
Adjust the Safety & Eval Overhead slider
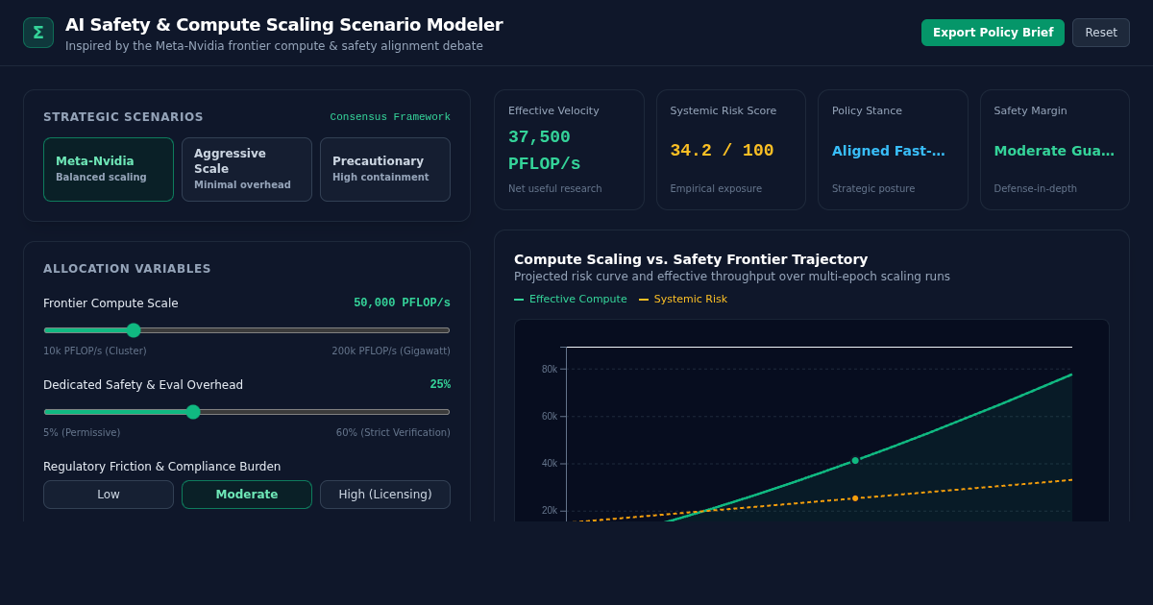(x=247, y=412)
